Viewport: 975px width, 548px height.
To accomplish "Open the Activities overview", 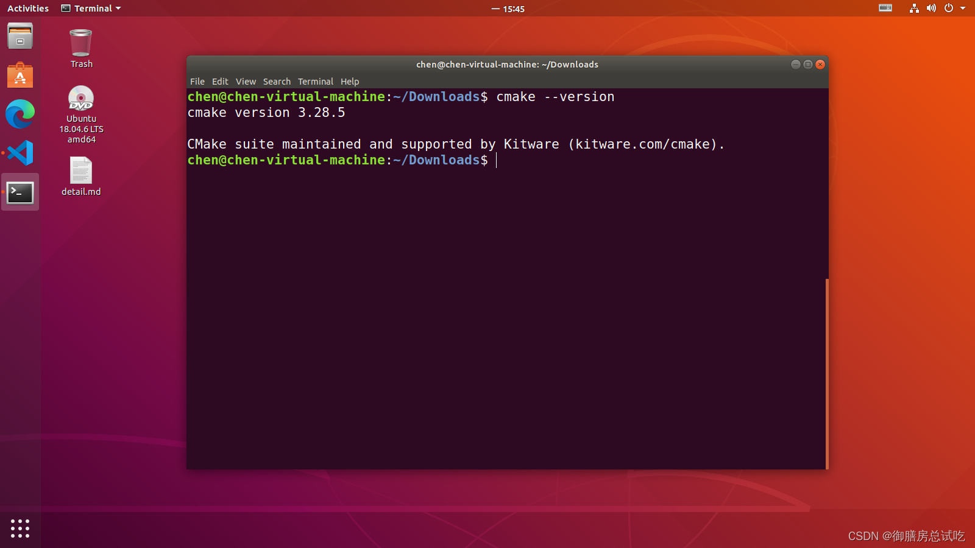I will pyautogui.click(x=28, y=9).
